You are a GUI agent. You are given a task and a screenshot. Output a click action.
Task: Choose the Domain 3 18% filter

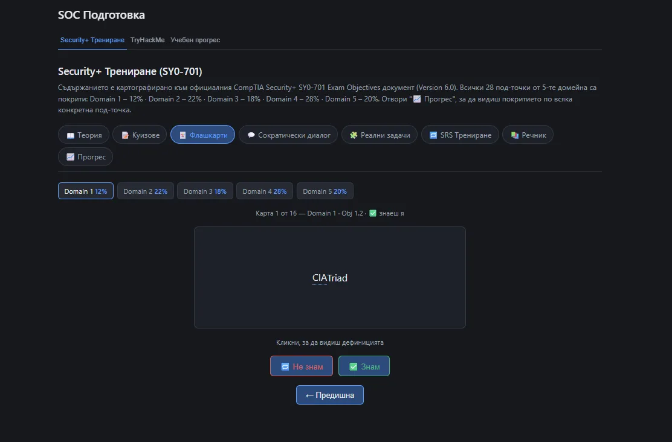(x=205, y=191)
